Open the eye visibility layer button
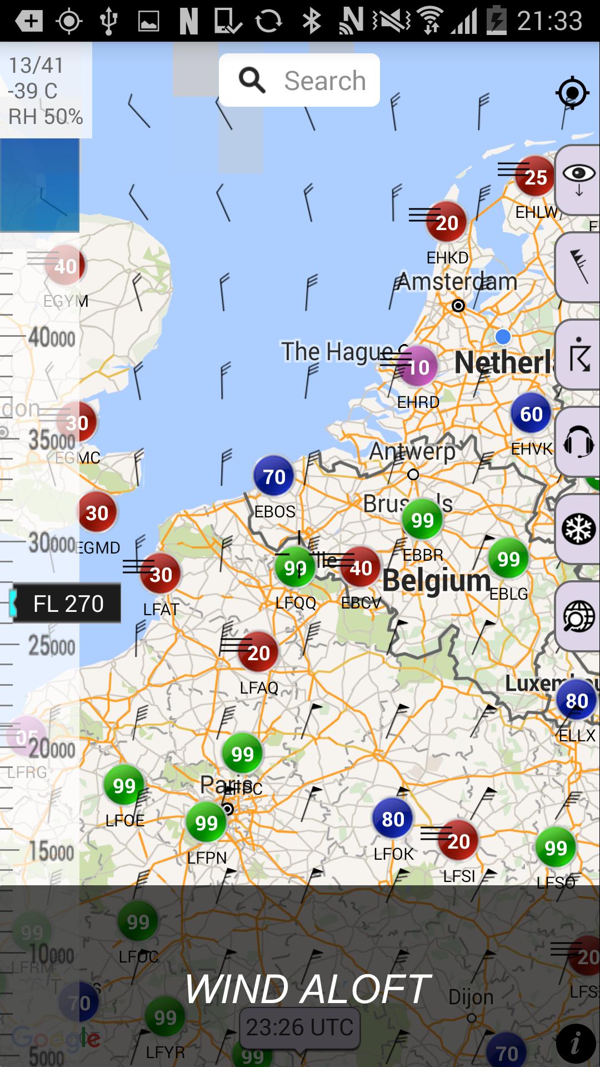The width and height of the screenshot is (600, 1067). point(578,180)
